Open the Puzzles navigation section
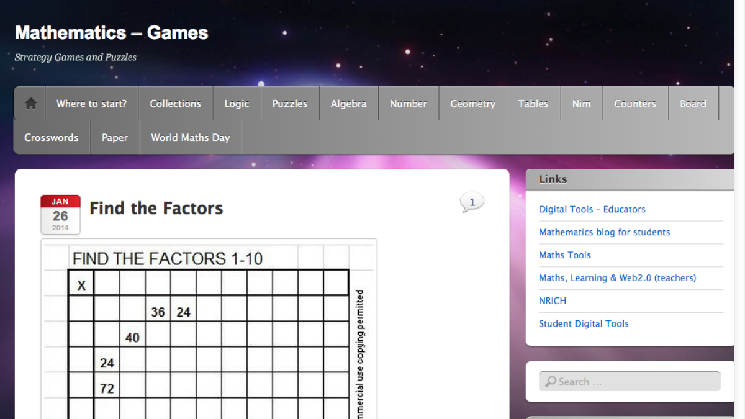Image resolution: width=745 pixels, height=419 pixels. (289, 103)
